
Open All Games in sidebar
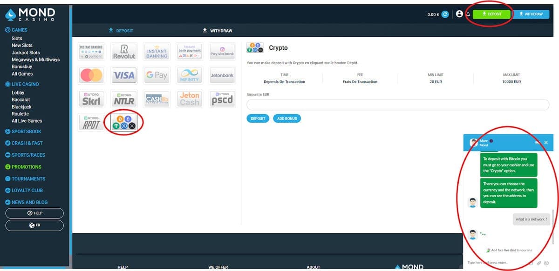pyautogui.click(x=22, y=74)
